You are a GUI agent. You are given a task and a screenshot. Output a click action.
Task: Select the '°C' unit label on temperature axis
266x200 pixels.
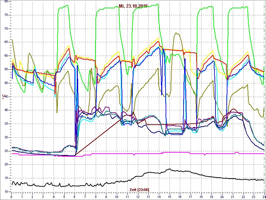pyautogui.click(x=3, y=97)
